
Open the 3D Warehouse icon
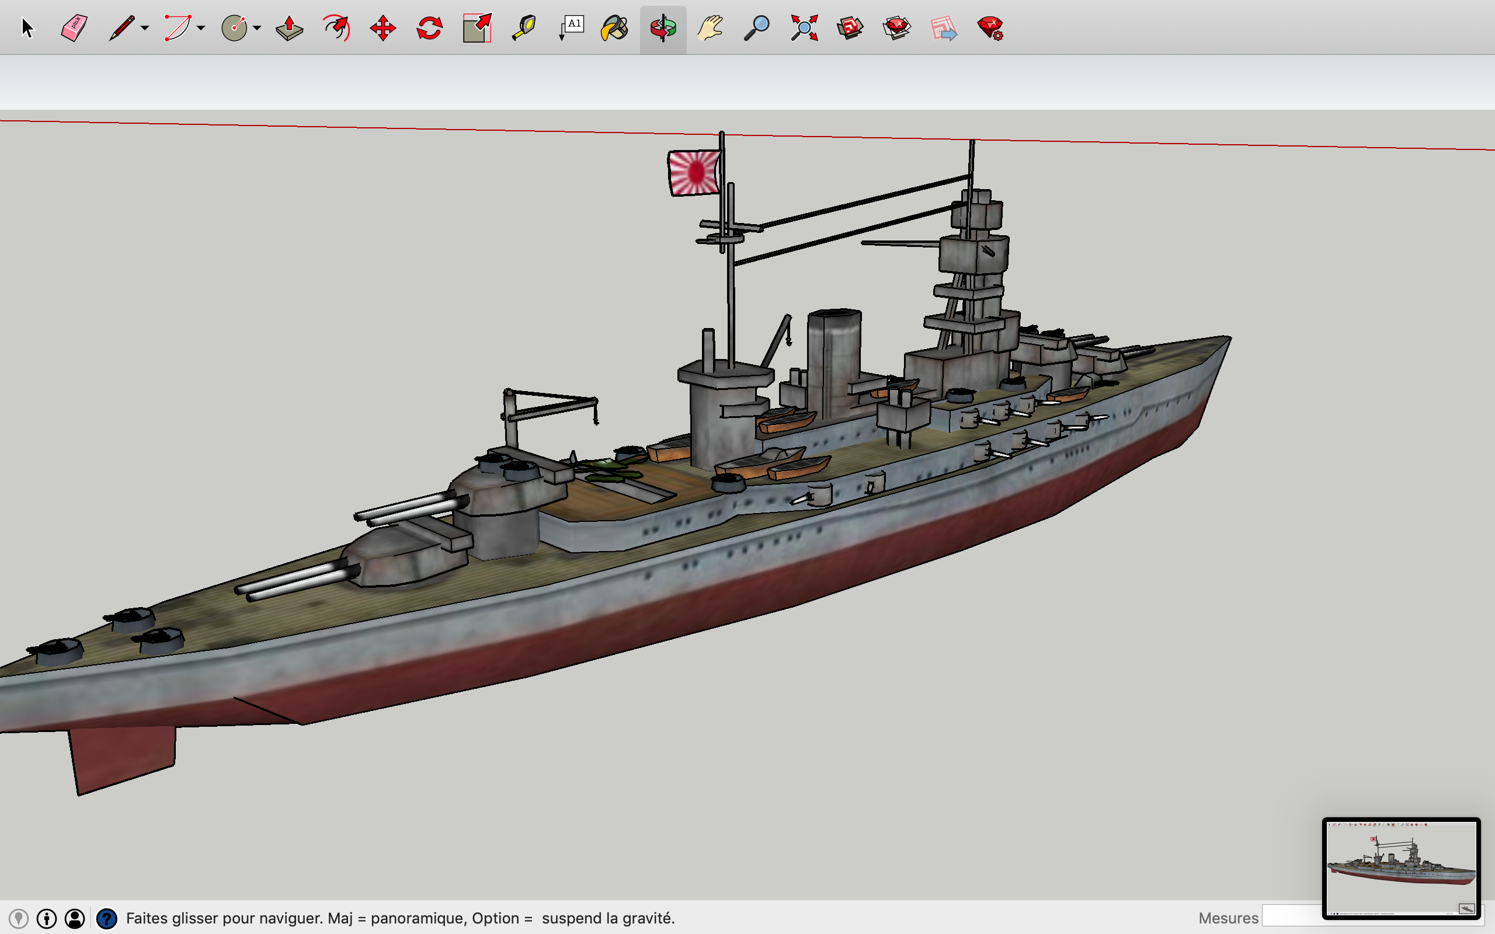(850, 28)
